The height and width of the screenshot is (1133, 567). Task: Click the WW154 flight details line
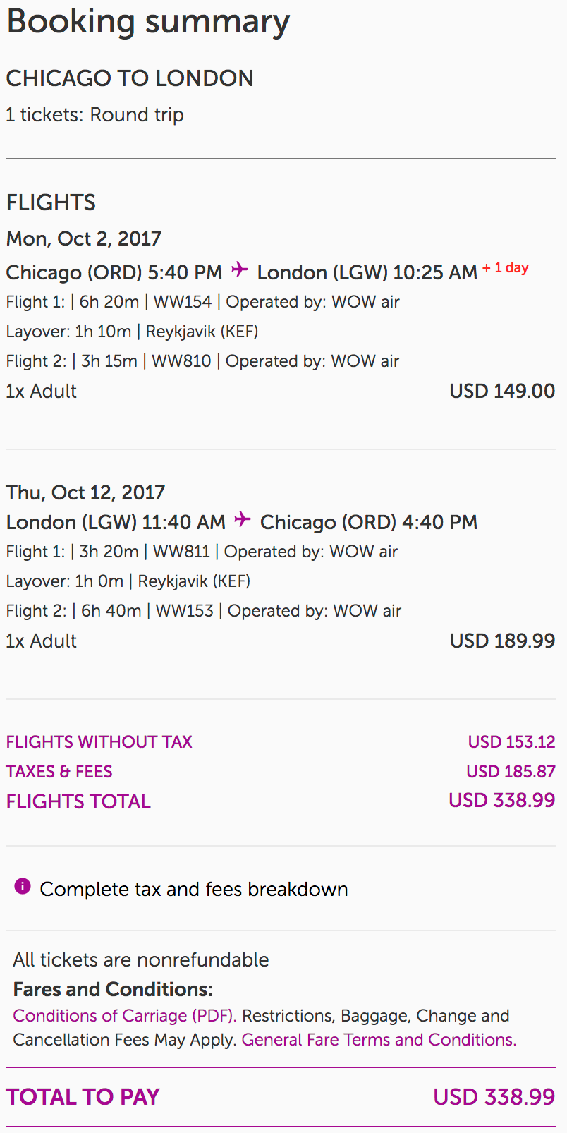203,302
